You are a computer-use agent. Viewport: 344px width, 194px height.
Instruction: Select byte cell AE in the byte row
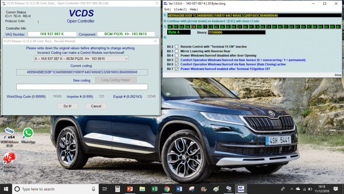[280, 27]
